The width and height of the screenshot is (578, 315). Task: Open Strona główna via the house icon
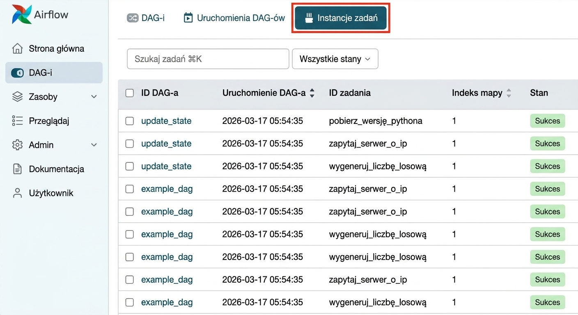[17, 48]
